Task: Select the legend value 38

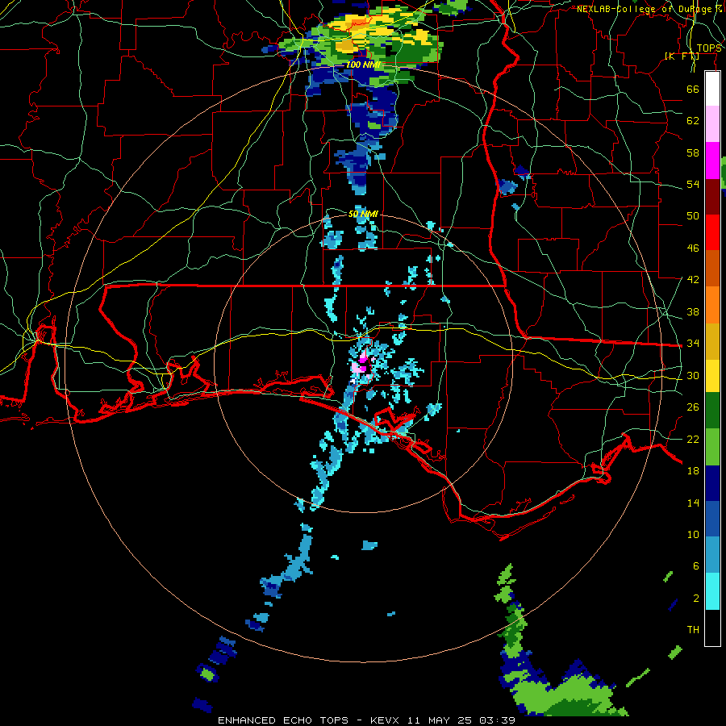Action: [x=693, y=312]
